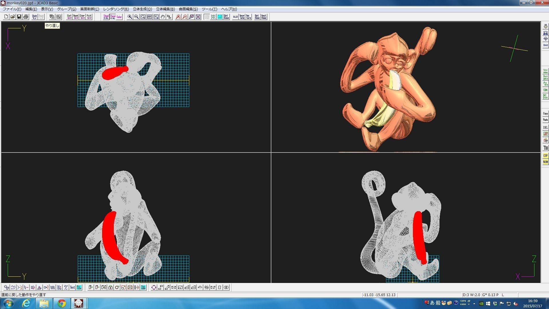Screen dimensions: 549x309
Task: Click the Pick Grp toolbar button
Action: (89, 17)
